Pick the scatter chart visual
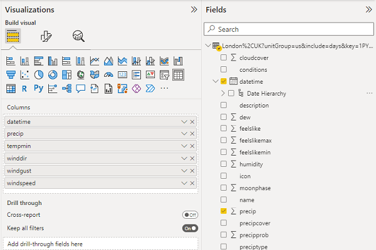The height and width of the screenshot is (250, 376). pos(25,75)
